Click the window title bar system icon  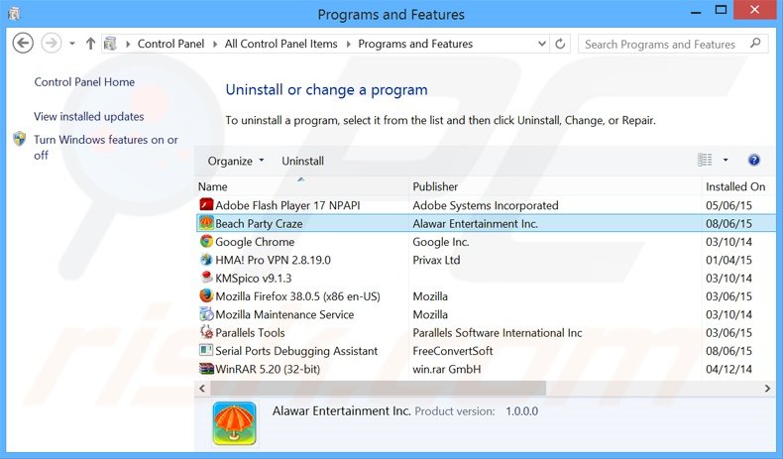click(x=14, y=14)
